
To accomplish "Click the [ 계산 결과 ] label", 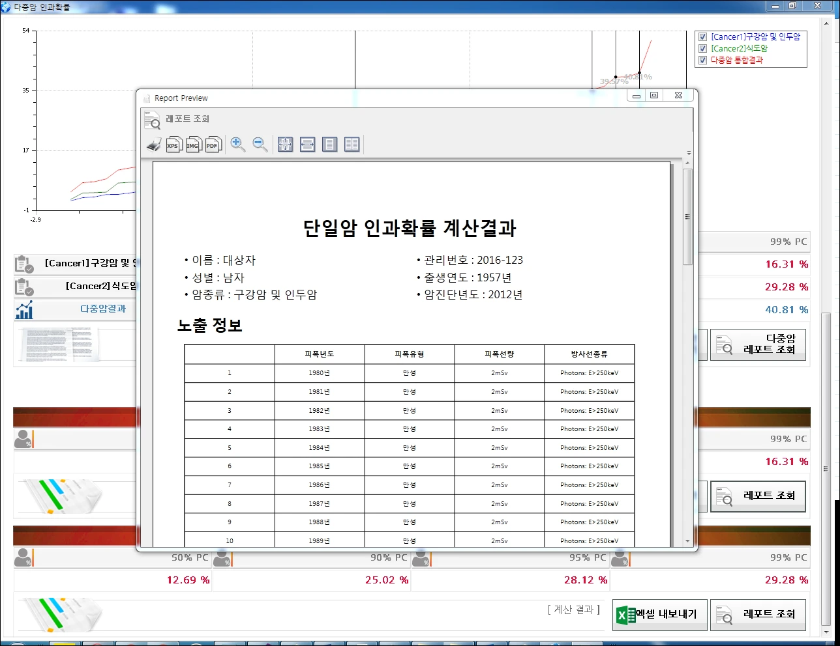I will click(x=574, y=610).
